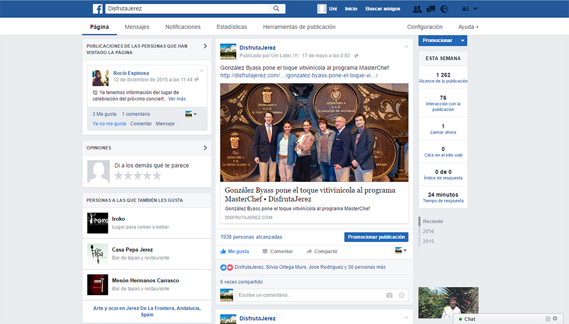The height and width of the screenshot is (324, 569).
Task: Click Alcance de la publicación stat
Action: (443, 78)
